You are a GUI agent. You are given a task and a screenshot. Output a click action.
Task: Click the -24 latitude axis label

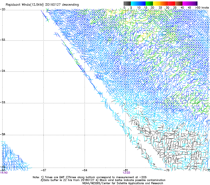coord(3,71)
